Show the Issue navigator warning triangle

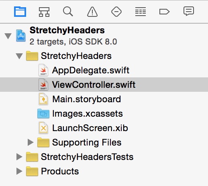(92, 12)
